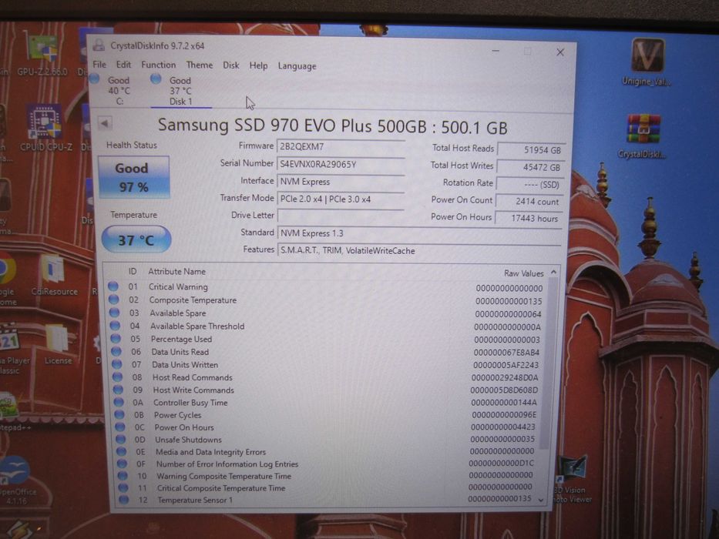
Task: Click status dot for Host Read Commands
Action: point(118,377)
